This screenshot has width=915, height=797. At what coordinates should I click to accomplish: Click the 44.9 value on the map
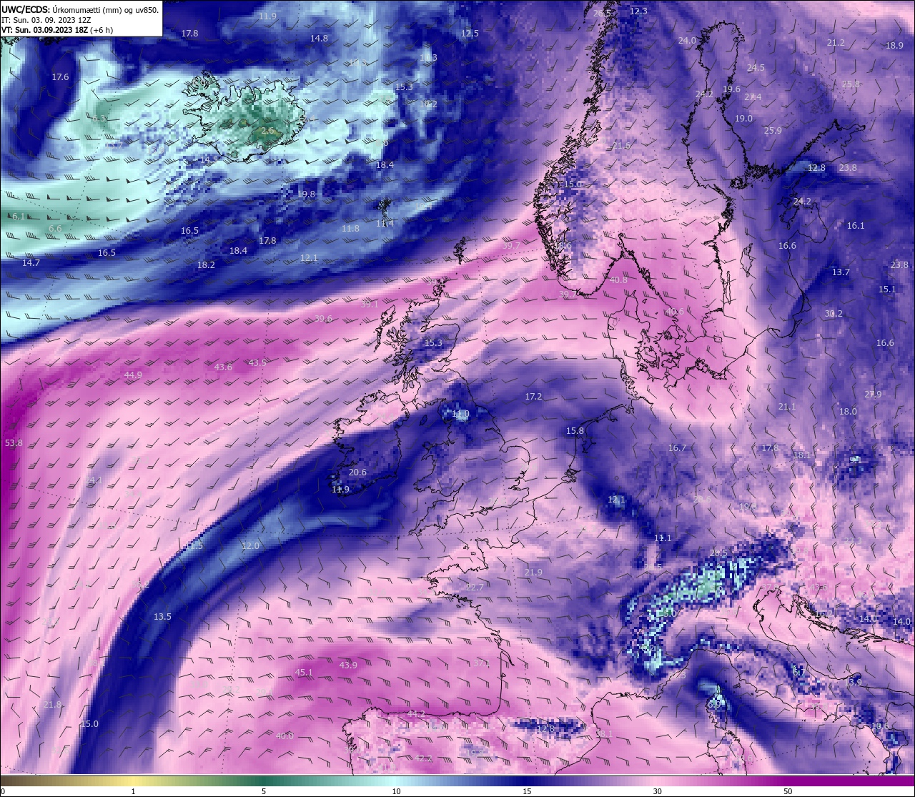tap(133, 375)
